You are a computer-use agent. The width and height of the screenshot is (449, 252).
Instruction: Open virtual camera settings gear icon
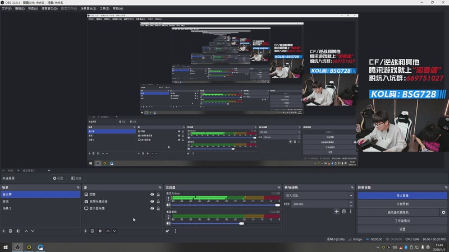tap(443, 212)
